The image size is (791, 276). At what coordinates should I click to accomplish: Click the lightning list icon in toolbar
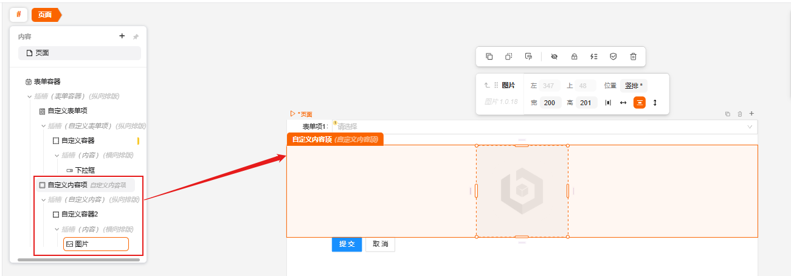[x=594, y=57]
